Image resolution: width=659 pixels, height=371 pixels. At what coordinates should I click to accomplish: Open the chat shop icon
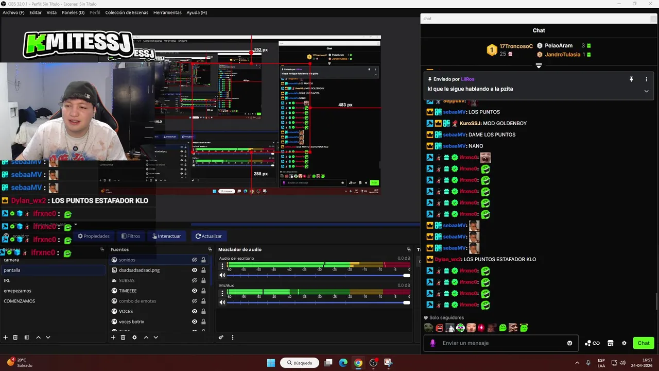pos(611,343)
